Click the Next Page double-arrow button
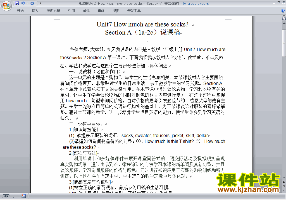The image size is (286, 200). tap(284, 191)
